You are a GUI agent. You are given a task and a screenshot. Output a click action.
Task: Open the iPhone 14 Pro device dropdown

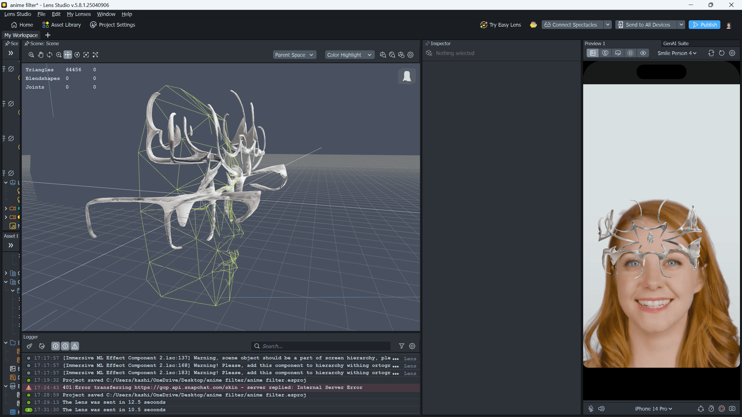coord(653,409)
